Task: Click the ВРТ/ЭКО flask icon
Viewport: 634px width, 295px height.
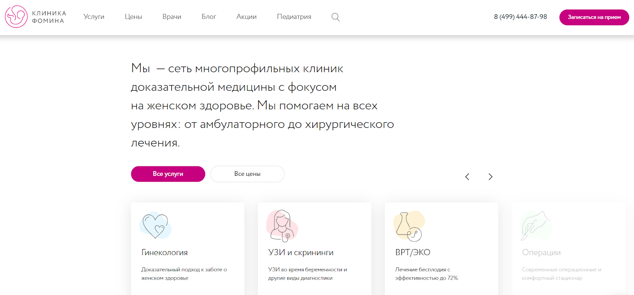Action: (409, 226)
